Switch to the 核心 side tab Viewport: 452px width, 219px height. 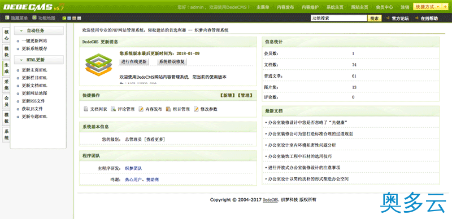[6, 35]
